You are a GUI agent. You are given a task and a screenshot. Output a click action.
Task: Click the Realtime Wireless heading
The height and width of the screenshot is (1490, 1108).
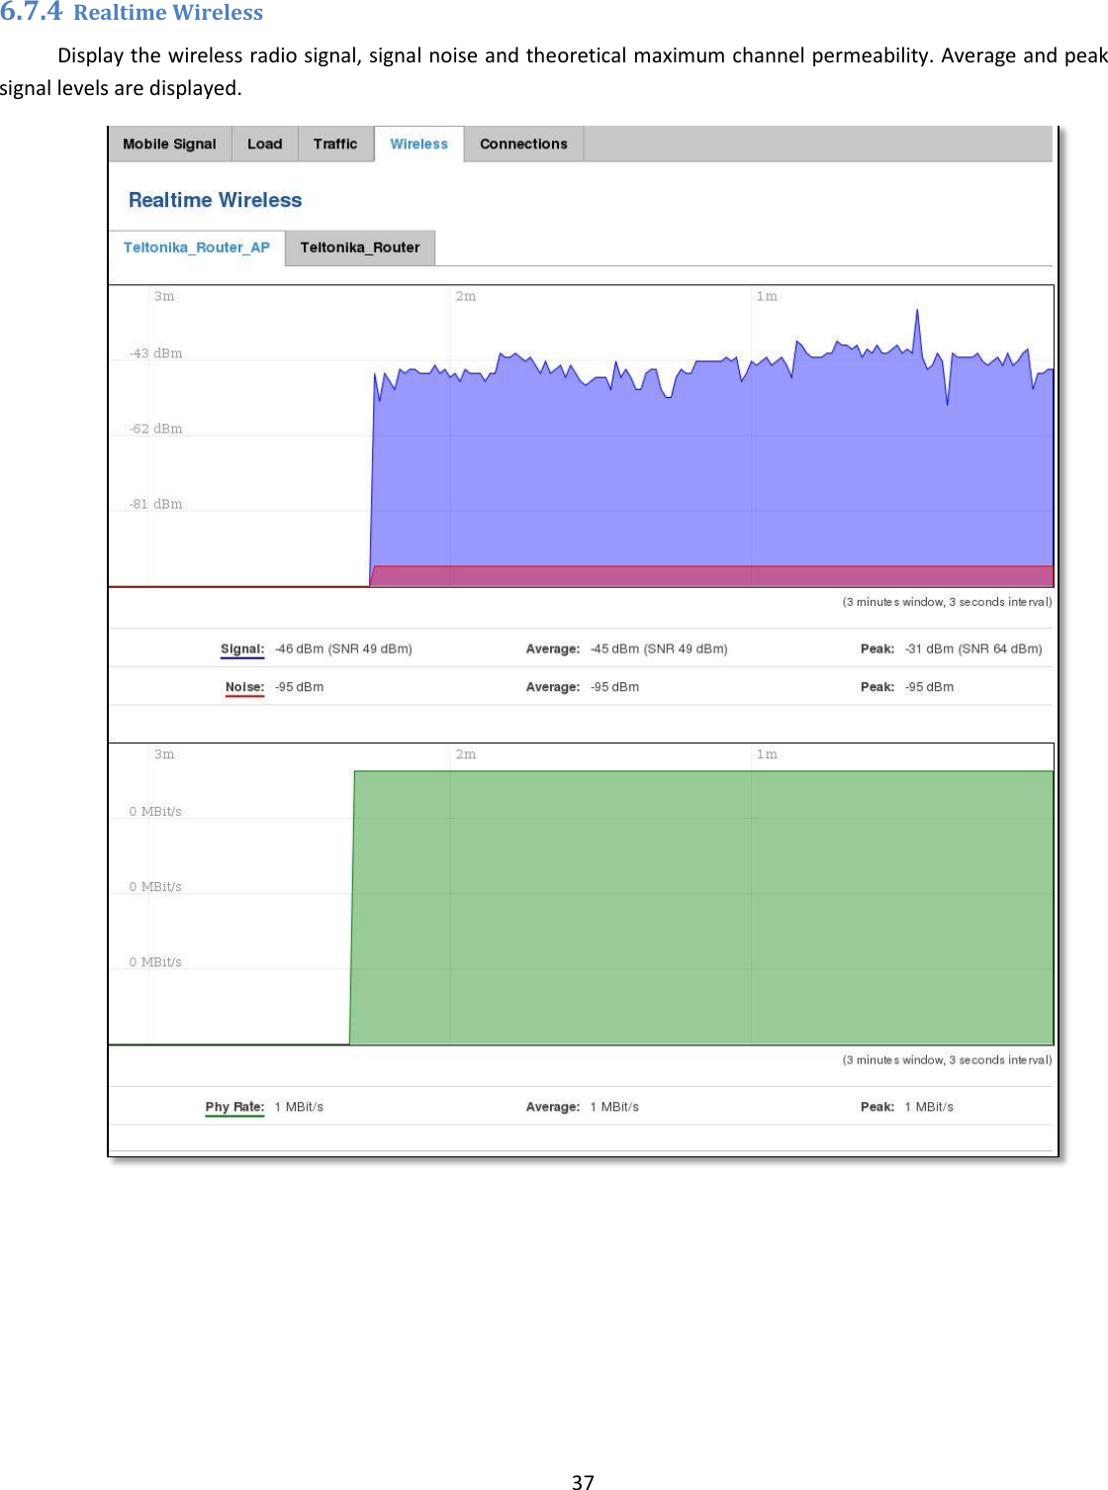coord(215,199)
